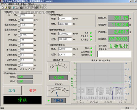Click the 小端直径 field showing 100
The image size is (137, 110).
27,45
